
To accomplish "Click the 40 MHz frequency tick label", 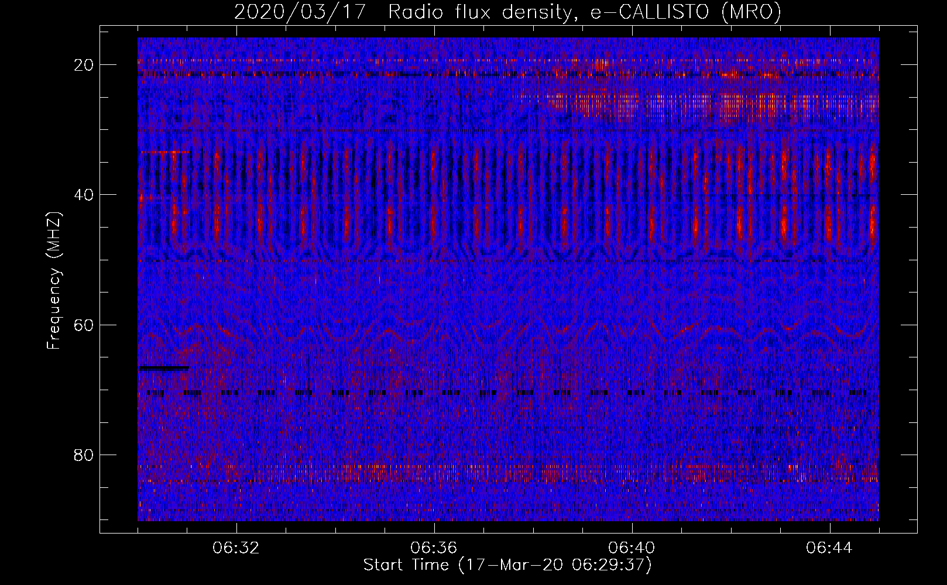I will coord(84,195).
